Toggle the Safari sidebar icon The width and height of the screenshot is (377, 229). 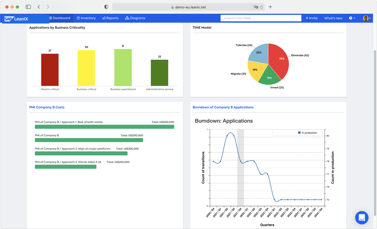[x=28, y=7]
